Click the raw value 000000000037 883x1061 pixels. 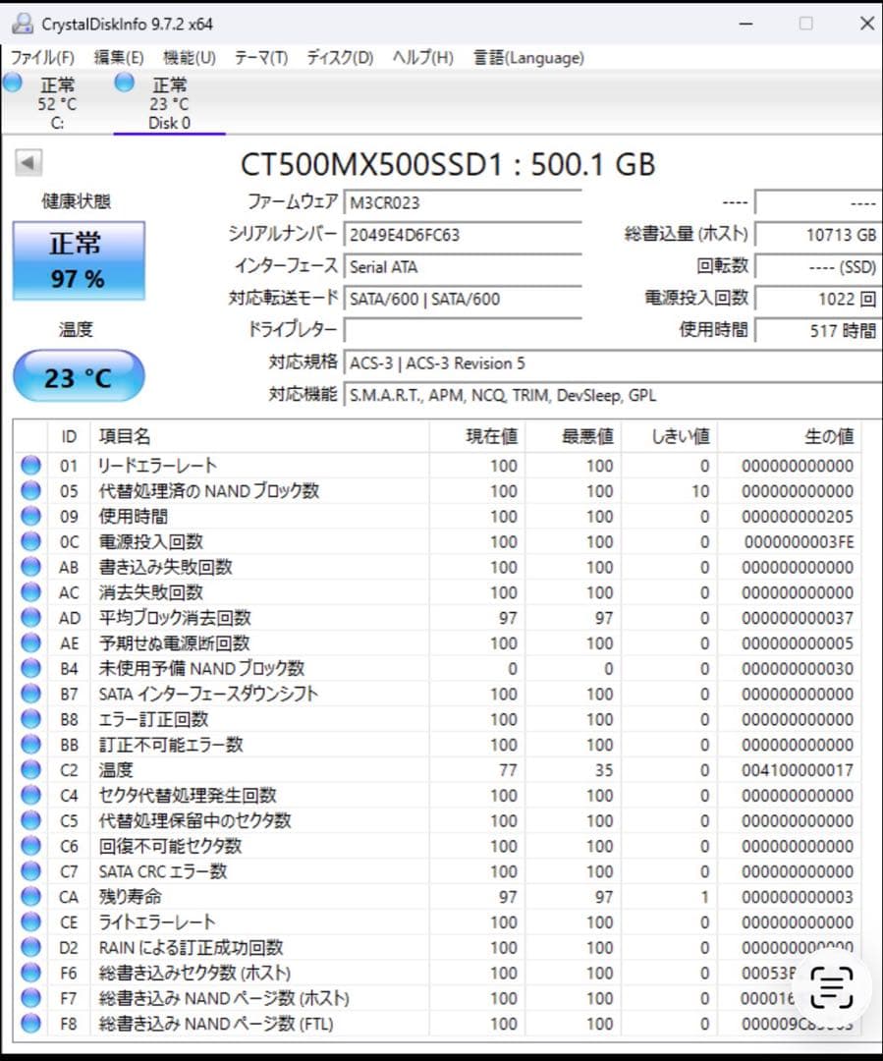coord(798,618)
